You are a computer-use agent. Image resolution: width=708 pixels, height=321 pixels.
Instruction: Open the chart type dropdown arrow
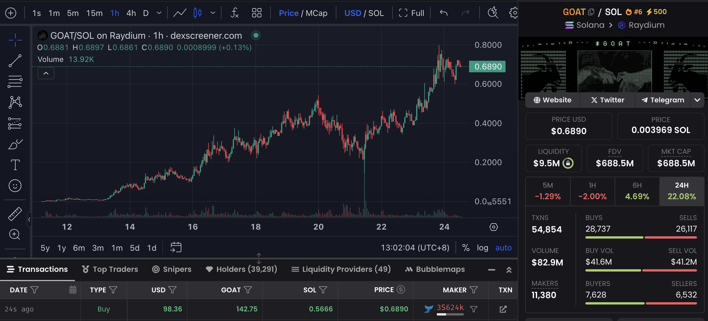[x=213, y=13]
